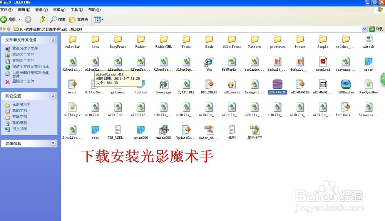Go to 我的电脑 link

(x=20, y=123)
